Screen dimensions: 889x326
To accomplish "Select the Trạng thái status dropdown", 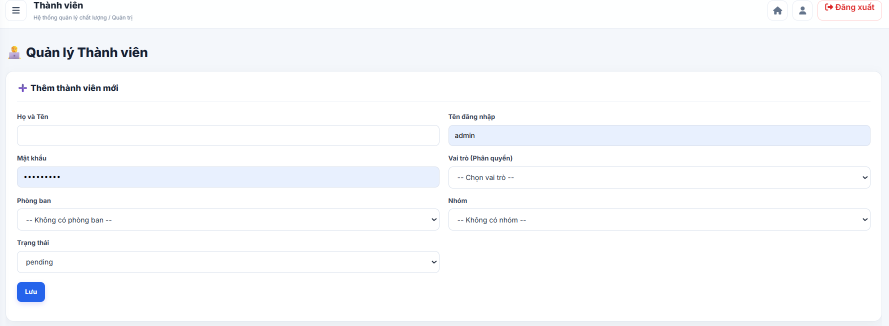I will click(x=228, y=262).
